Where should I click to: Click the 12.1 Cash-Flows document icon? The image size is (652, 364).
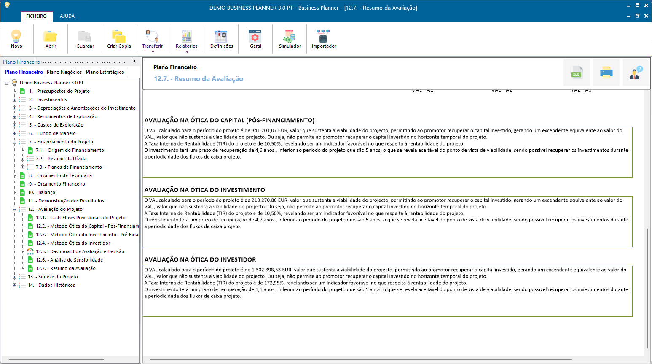coord(30,218)
